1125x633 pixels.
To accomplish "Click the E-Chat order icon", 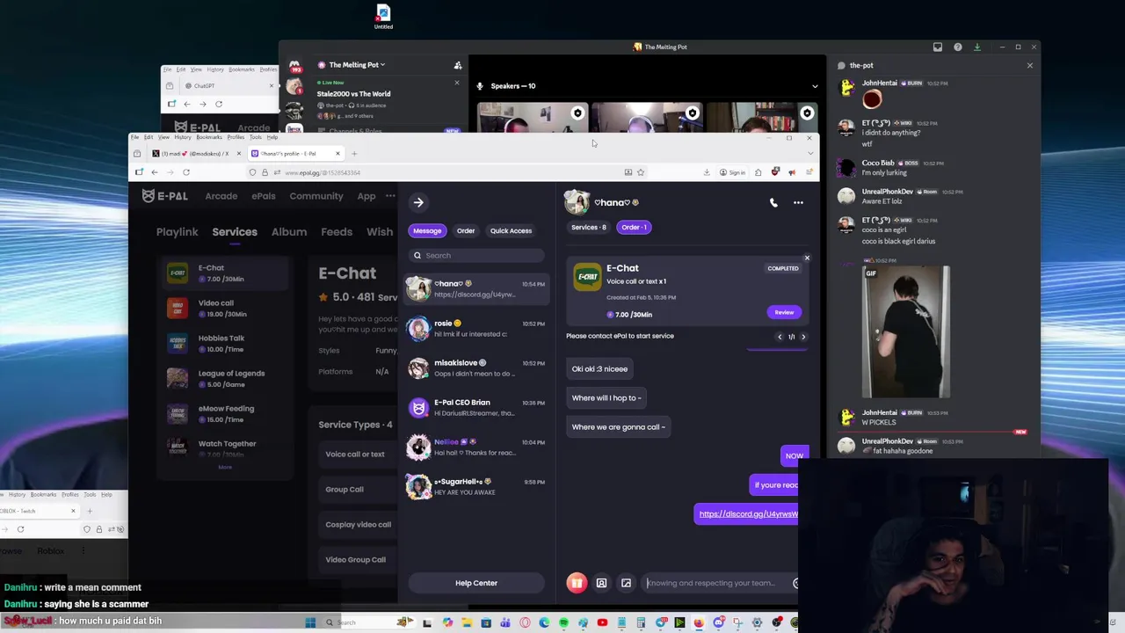I will (587, 277).
